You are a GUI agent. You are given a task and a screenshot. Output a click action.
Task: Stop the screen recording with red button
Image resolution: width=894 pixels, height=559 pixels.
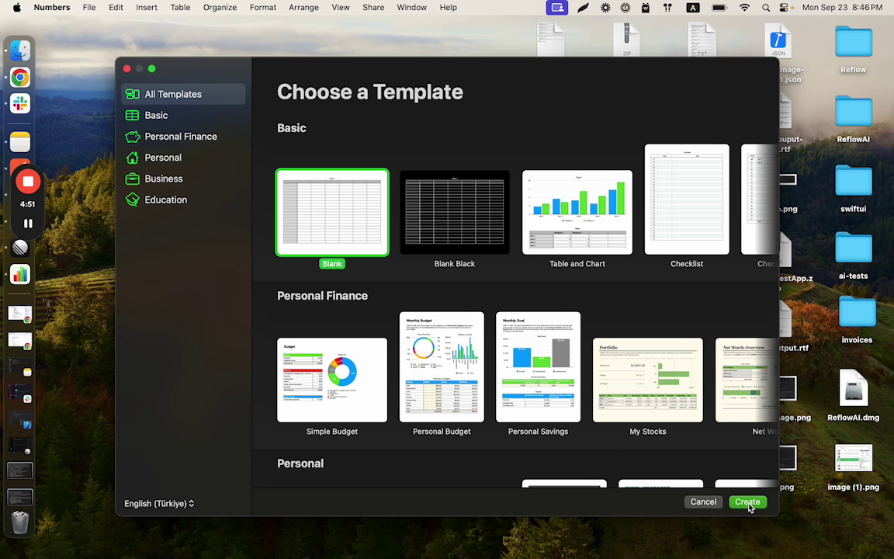click(27, 182)
